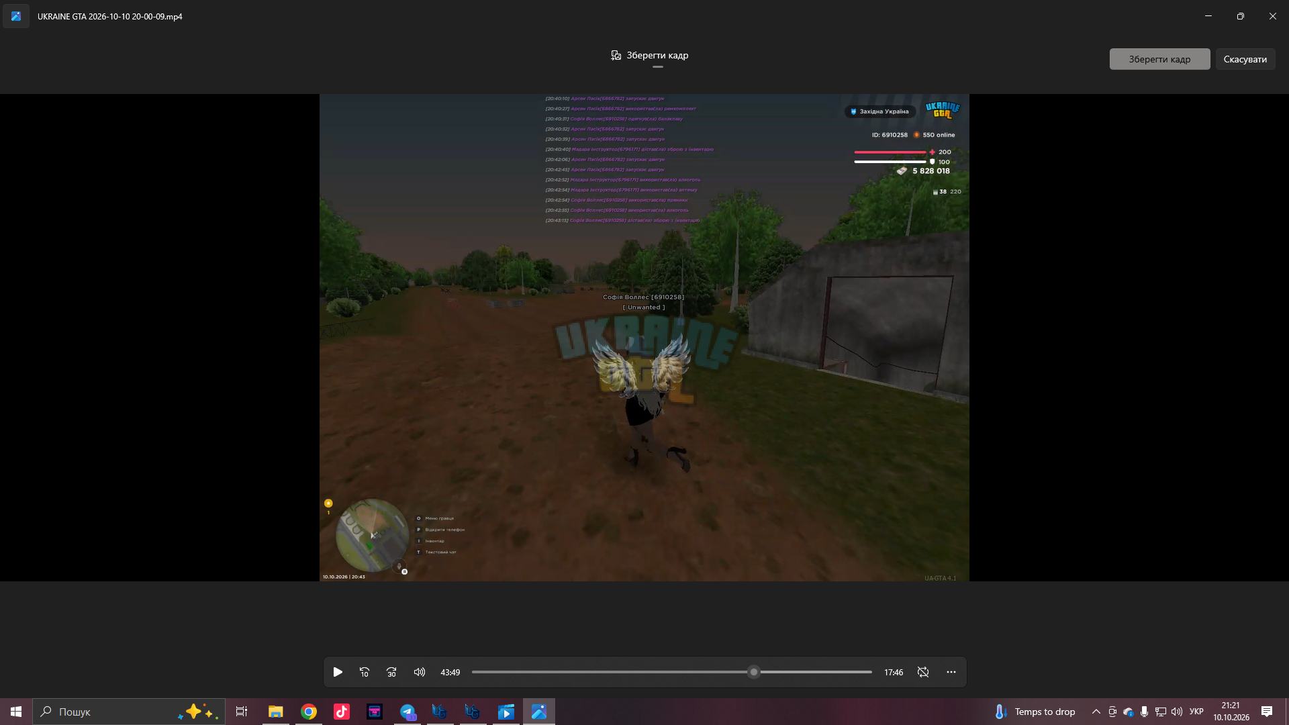
Task: Open Task View on taskbar
Action: [242, 712]
